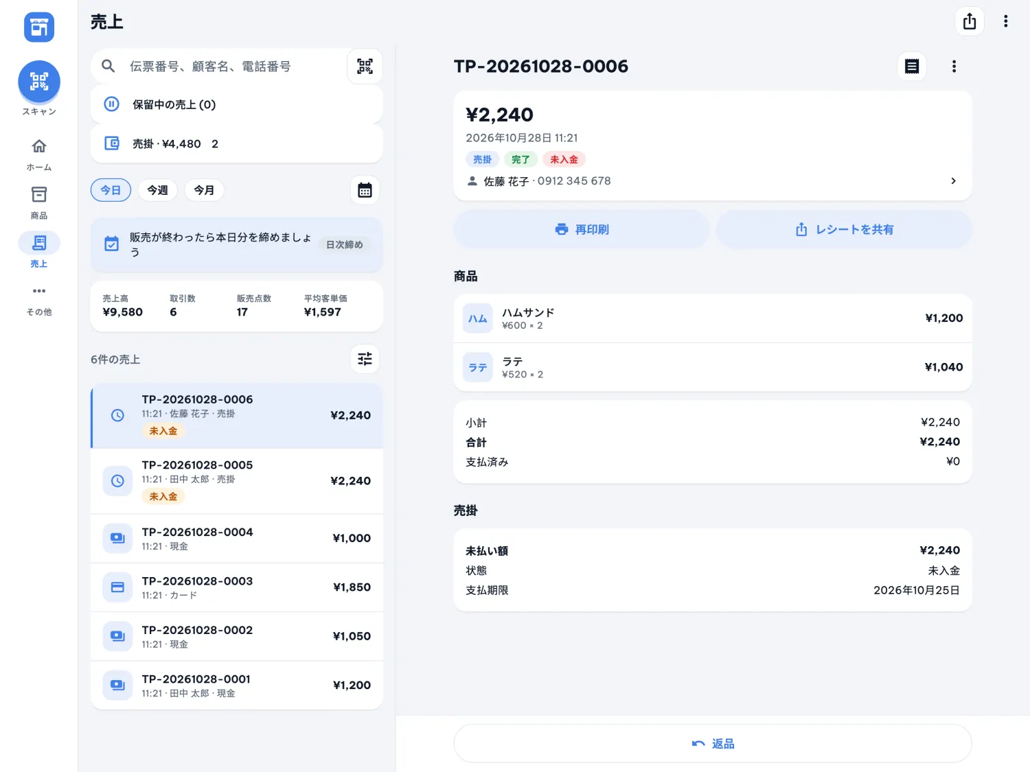Select sale TP-20261028-0002 in list
This screenshot has width=1030, height=772.
[237, 637]
